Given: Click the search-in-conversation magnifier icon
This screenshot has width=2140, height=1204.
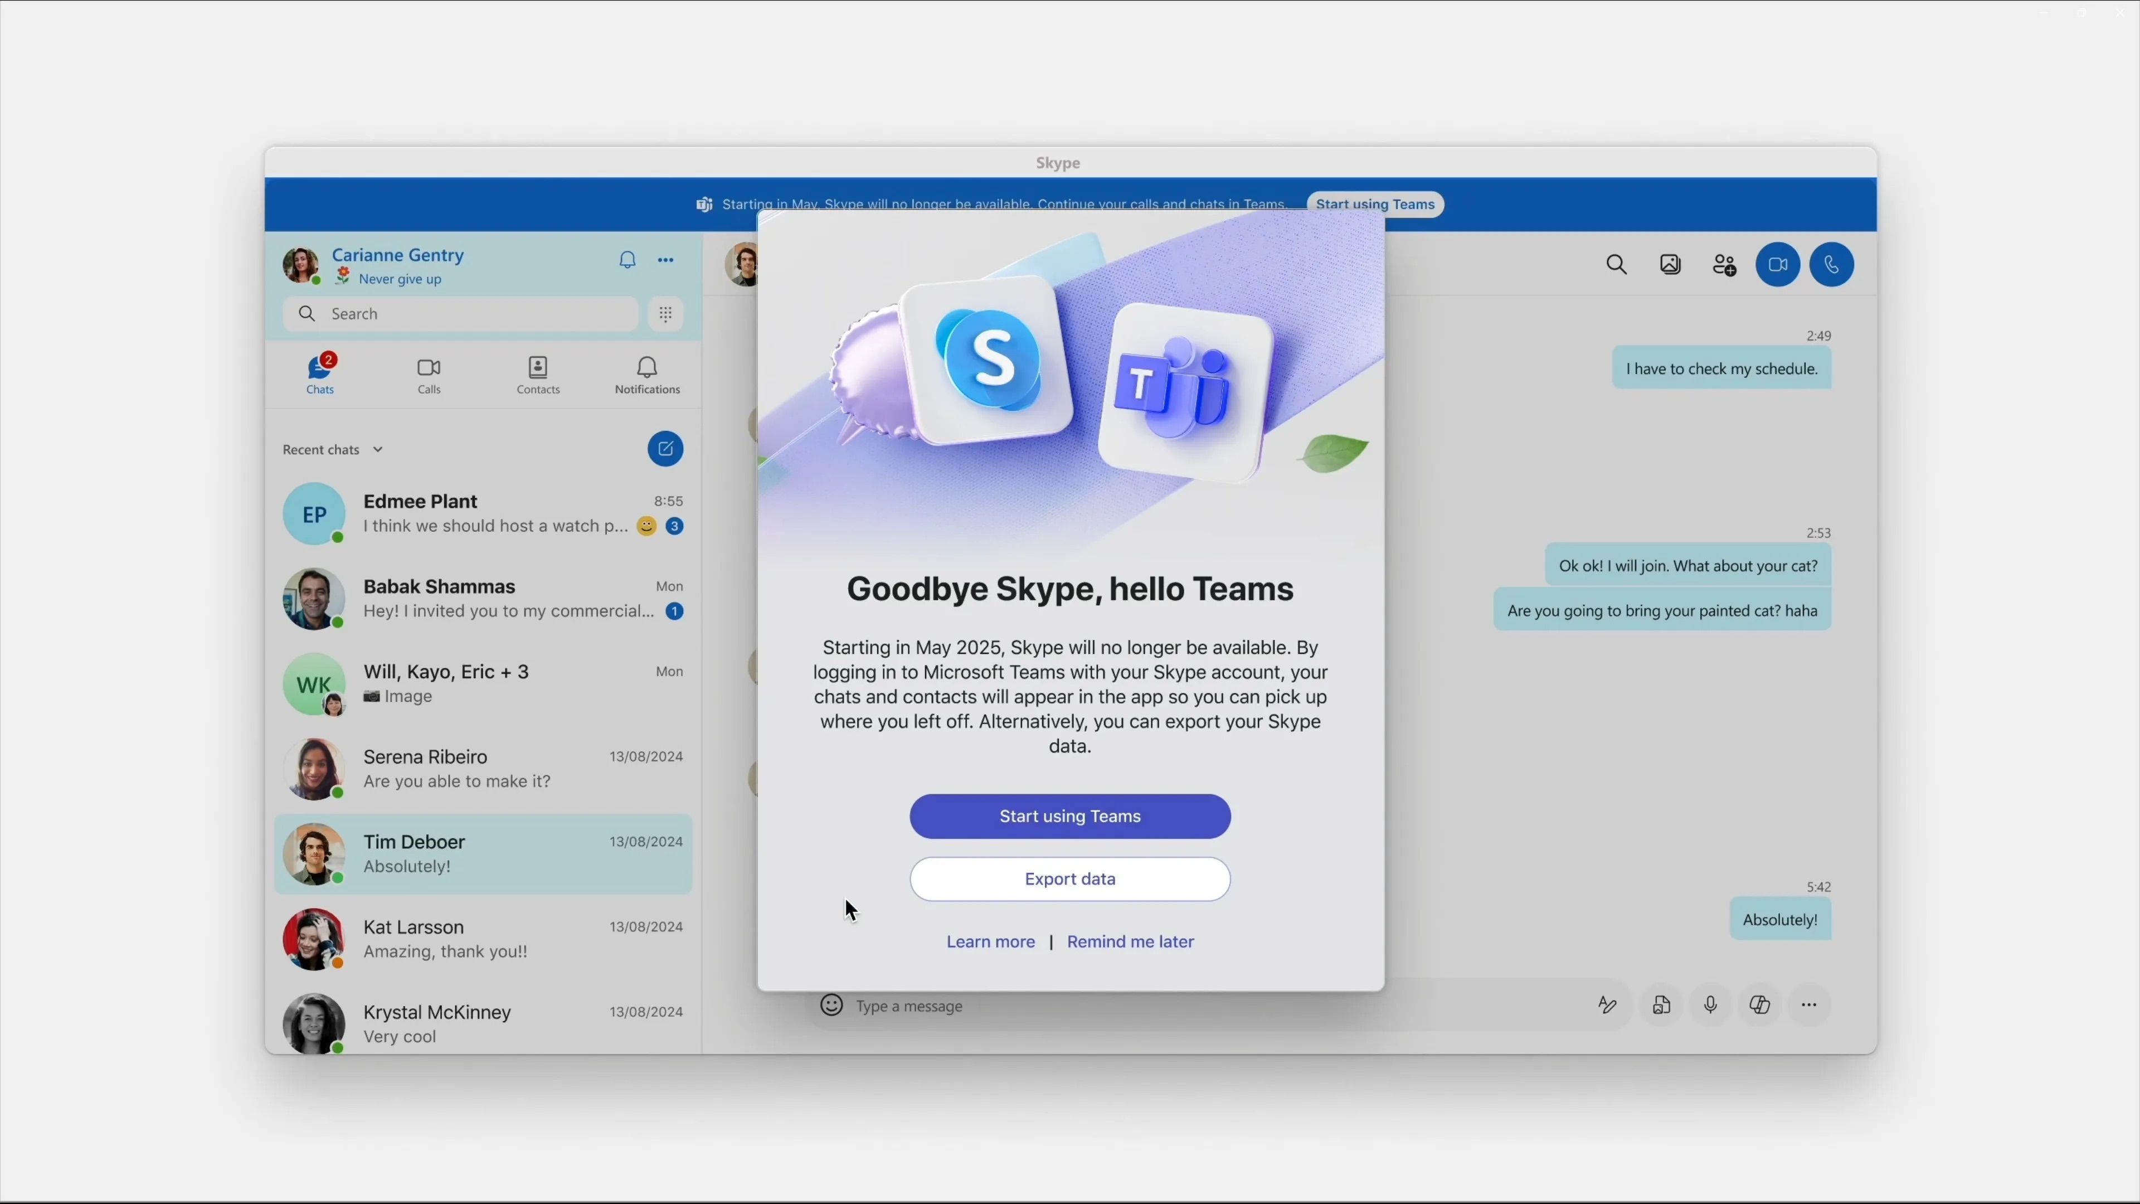Looking at the screenshot, I should pyautogui.click(x=1617, y=265).
